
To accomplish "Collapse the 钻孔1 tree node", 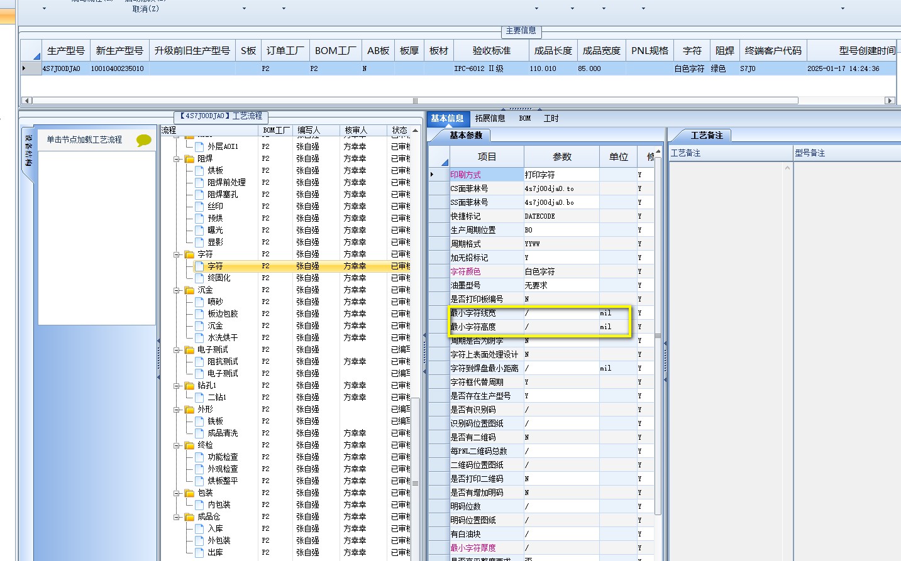I will (177, 386).
